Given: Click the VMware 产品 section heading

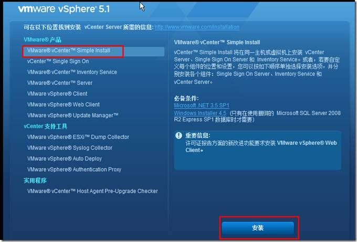Looking at the screenshot, I should click(43, 40).
